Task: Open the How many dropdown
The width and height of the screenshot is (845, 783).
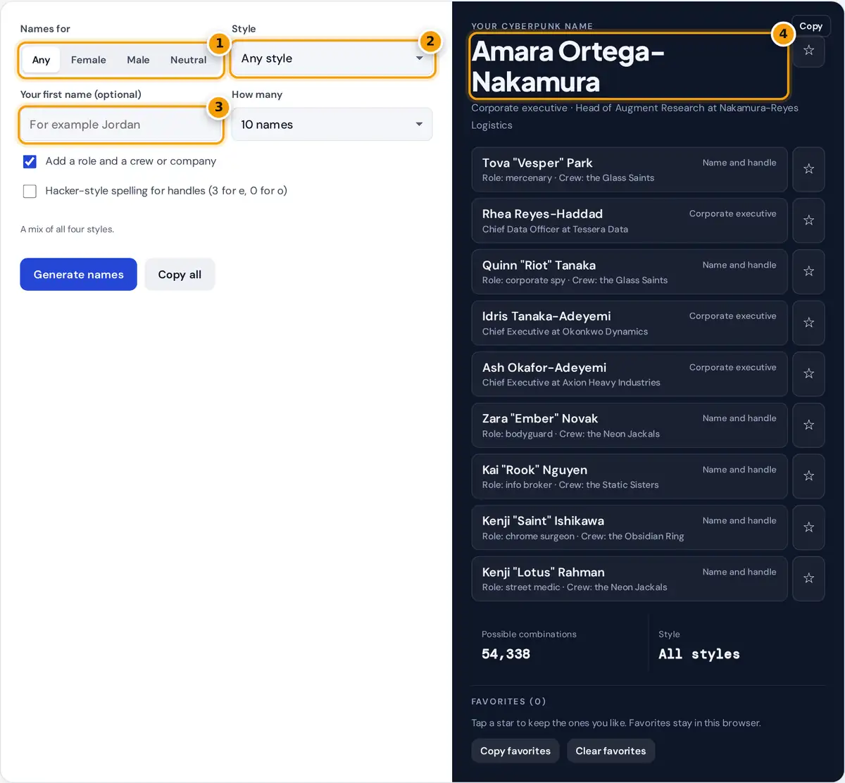Action: pyautogui.click(x=332, y=125)
